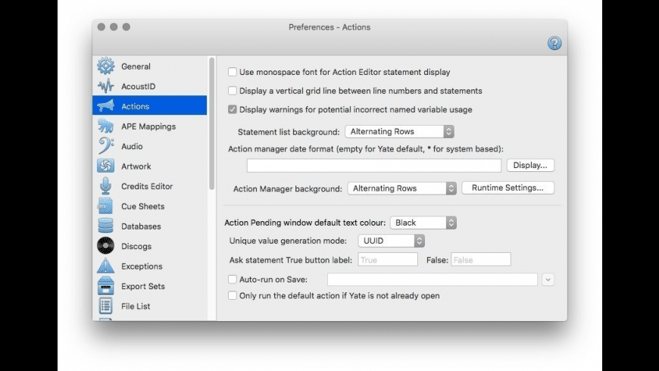659x371 pixels.
Task: Select APE Mappings preferences section
Action: tap(150, 126)
